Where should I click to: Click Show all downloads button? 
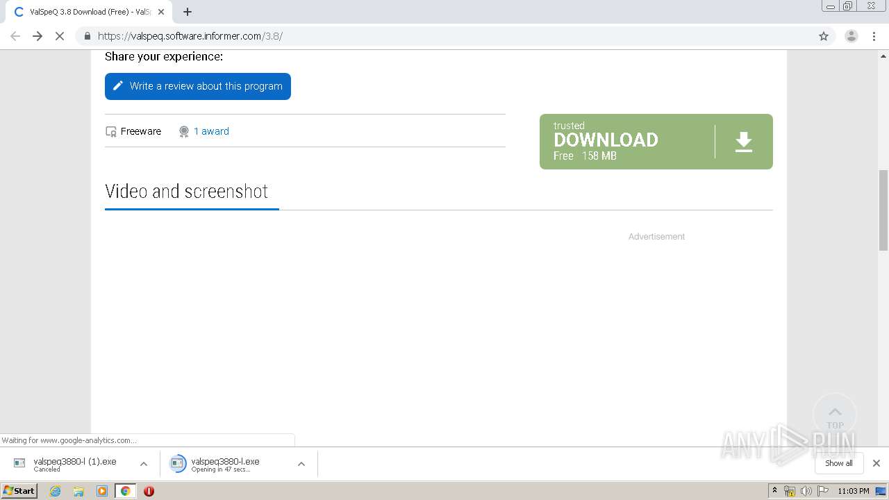pos(839,463)
